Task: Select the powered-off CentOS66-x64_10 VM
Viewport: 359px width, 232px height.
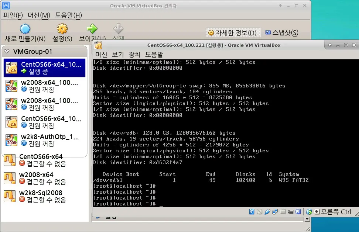Action: pyautogui.click(x=44, y=122)
